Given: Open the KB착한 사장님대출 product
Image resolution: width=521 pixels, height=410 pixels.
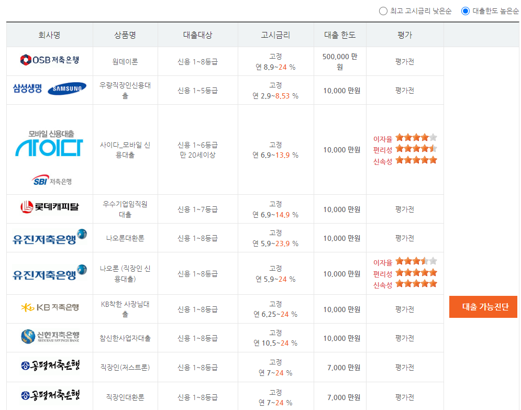Looking at the screenshot, I should (125, 309).
